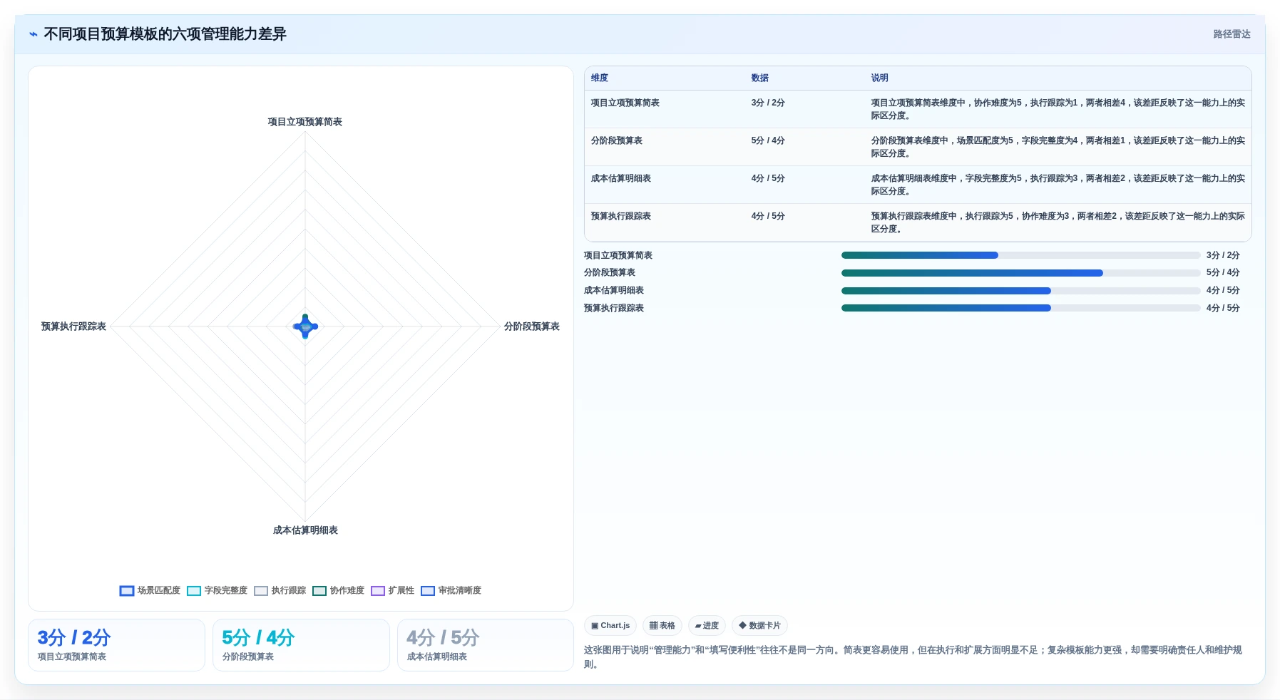Click the 项目立项预算简表 progress bar
1280x700 pixels.
1020,255
